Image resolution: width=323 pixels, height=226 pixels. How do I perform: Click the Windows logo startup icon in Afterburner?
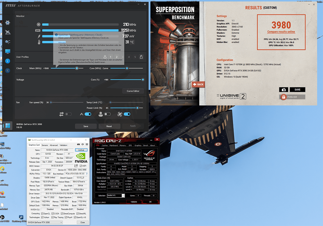click(8, 125)
